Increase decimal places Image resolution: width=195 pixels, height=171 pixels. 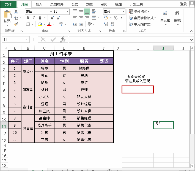[106, 24]
